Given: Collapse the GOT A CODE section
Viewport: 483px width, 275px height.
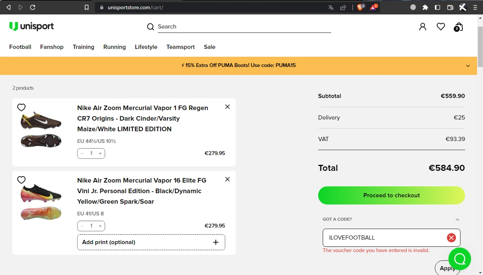Looking at the screenshot, I should tap(457, 219).
